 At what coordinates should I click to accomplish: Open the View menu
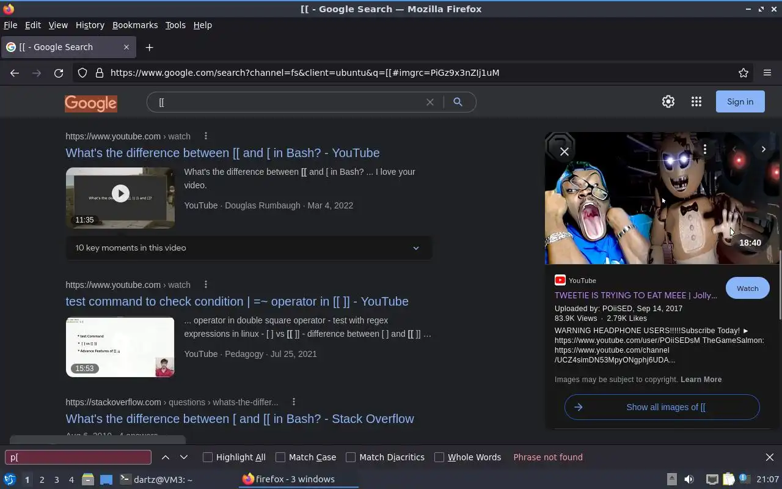coord(58,25)
